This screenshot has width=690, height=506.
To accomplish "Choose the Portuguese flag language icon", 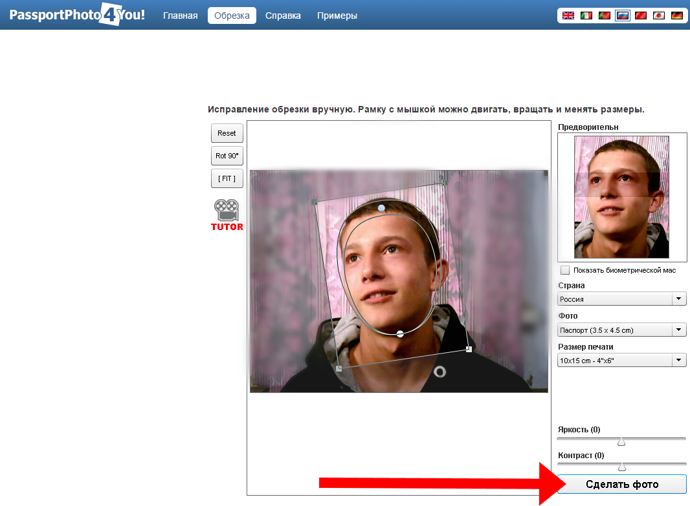I will click(605, 16).
